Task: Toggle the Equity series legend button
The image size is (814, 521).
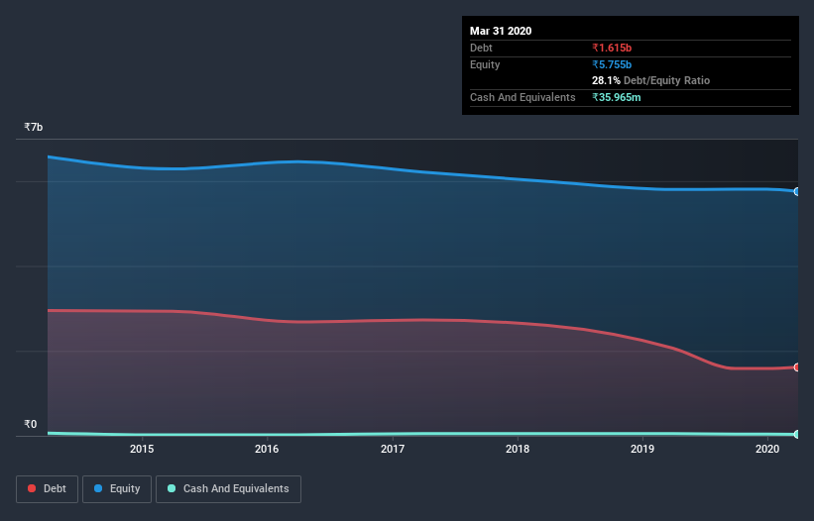Action: pos(117,489)
